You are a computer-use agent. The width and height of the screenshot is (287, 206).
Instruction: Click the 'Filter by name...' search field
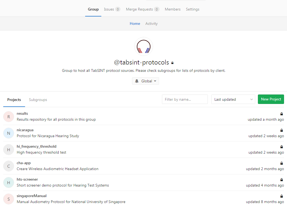[x=185, y=99]
